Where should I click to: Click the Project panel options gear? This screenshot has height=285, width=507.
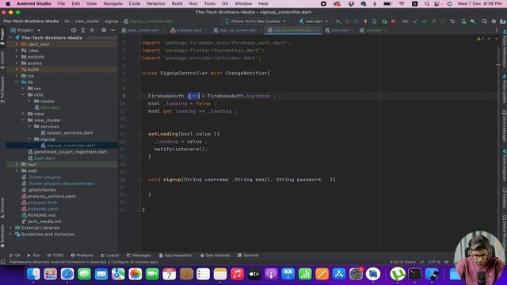(104, 30)
